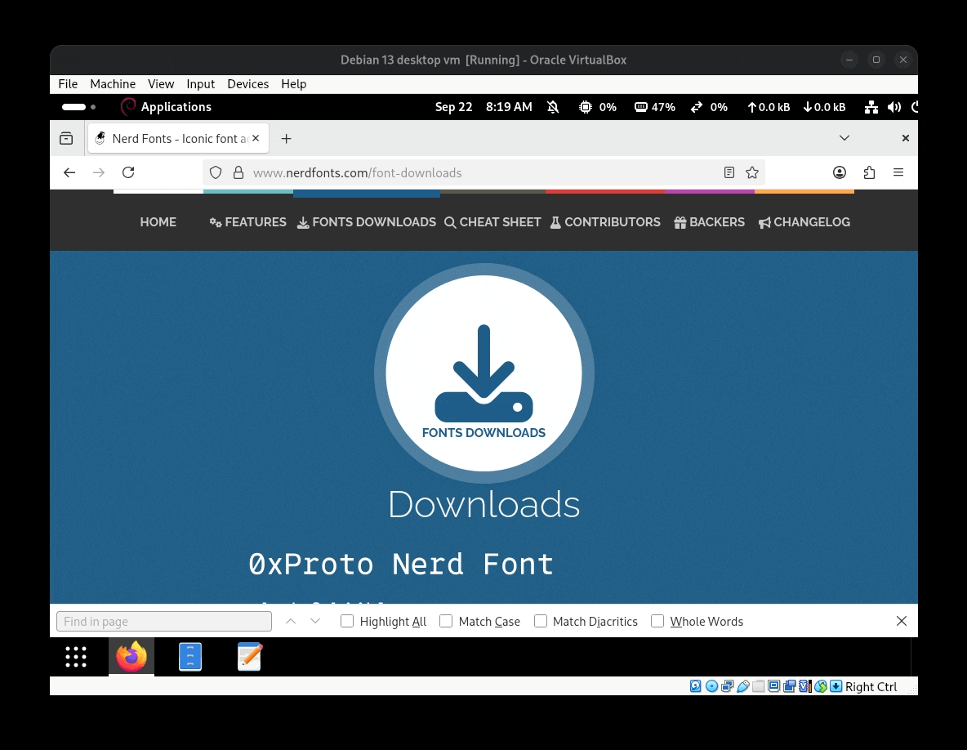This screenshot has height=750, width=967.
Task: Open the wired network icon in top panel
Action: click(871, 107)
